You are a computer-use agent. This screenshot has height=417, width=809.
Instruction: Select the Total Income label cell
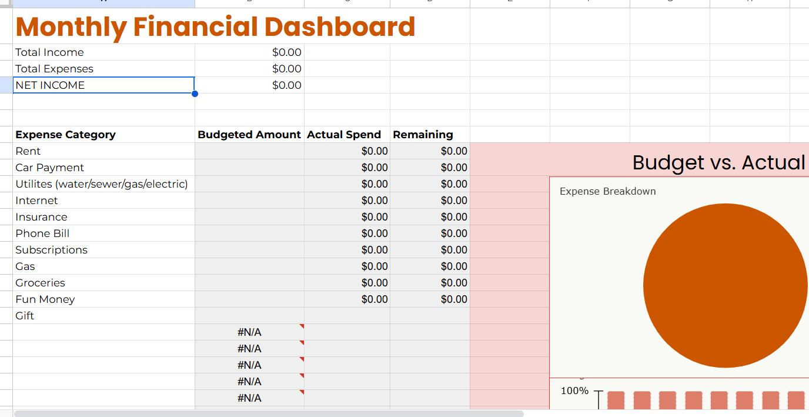pos(103,52)
